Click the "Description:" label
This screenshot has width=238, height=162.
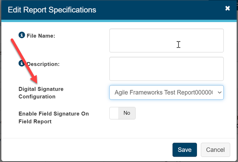43,64
